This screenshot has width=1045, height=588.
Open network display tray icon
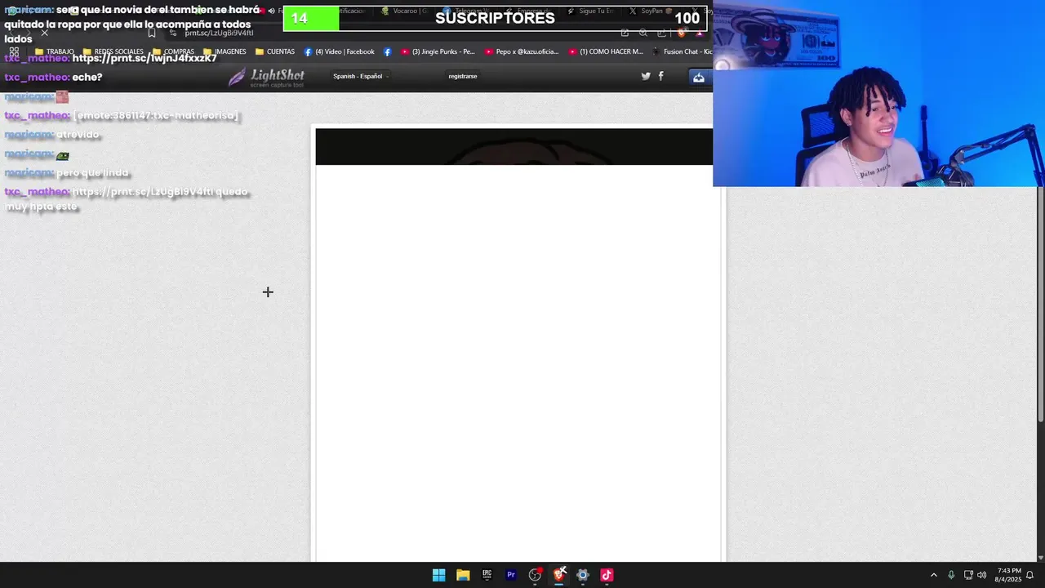[968, 575]
